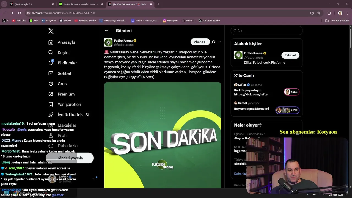Open Yer İşaretleri bookmark icon
Viewport: 352px width, 198px height.
[x=51, y=105]
